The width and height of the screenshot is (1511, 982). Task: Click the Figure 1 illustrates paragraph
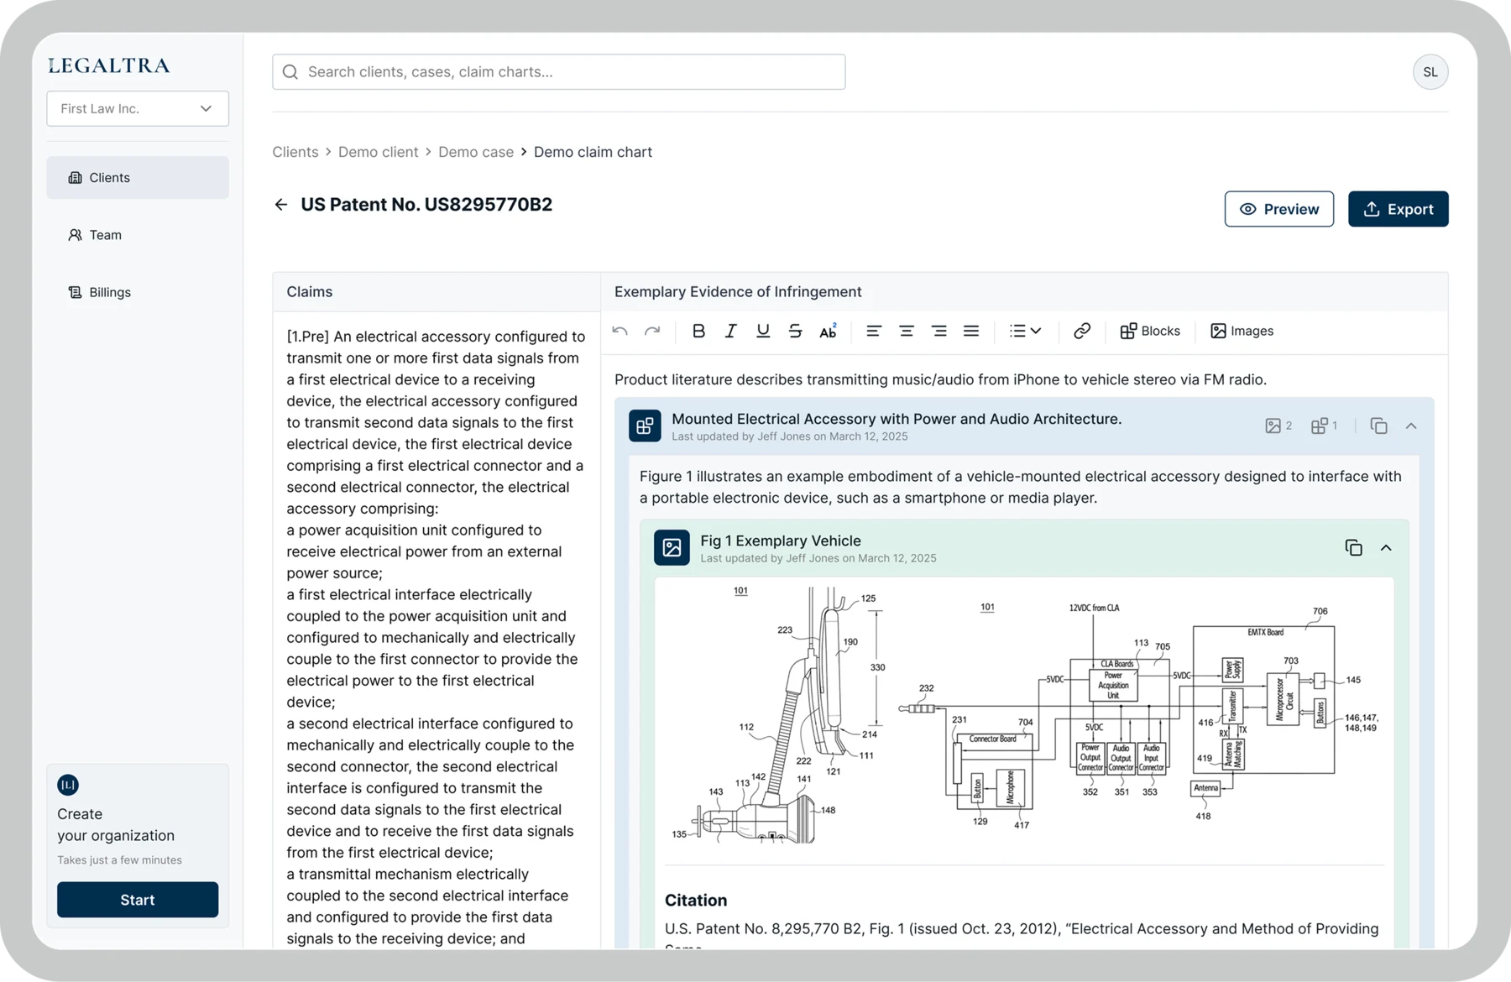click(x=1021, y=487)
